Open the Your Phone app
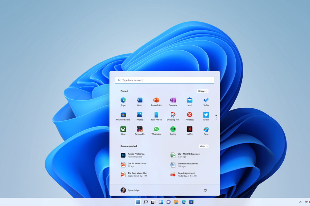This screenshot has height=206, width=310. (x=156, y=116)
